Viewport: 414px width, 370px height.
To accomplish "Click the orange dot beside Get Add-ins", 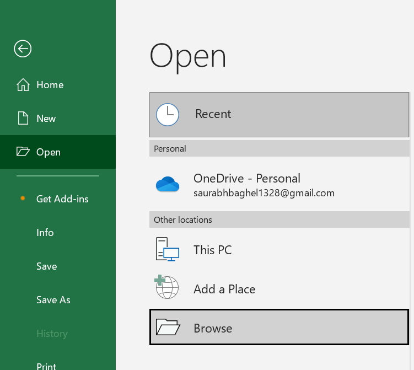I will [x=23, y=199].
